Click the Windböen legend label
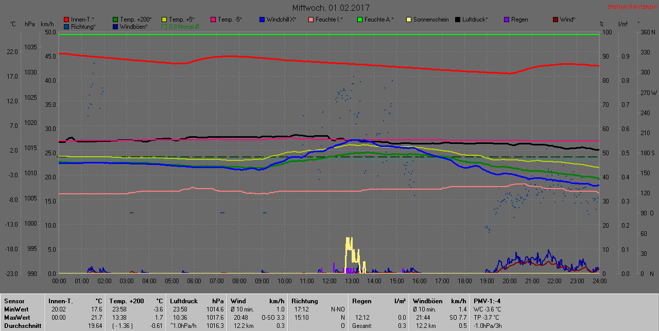659x331 pixels. [133, 27]
